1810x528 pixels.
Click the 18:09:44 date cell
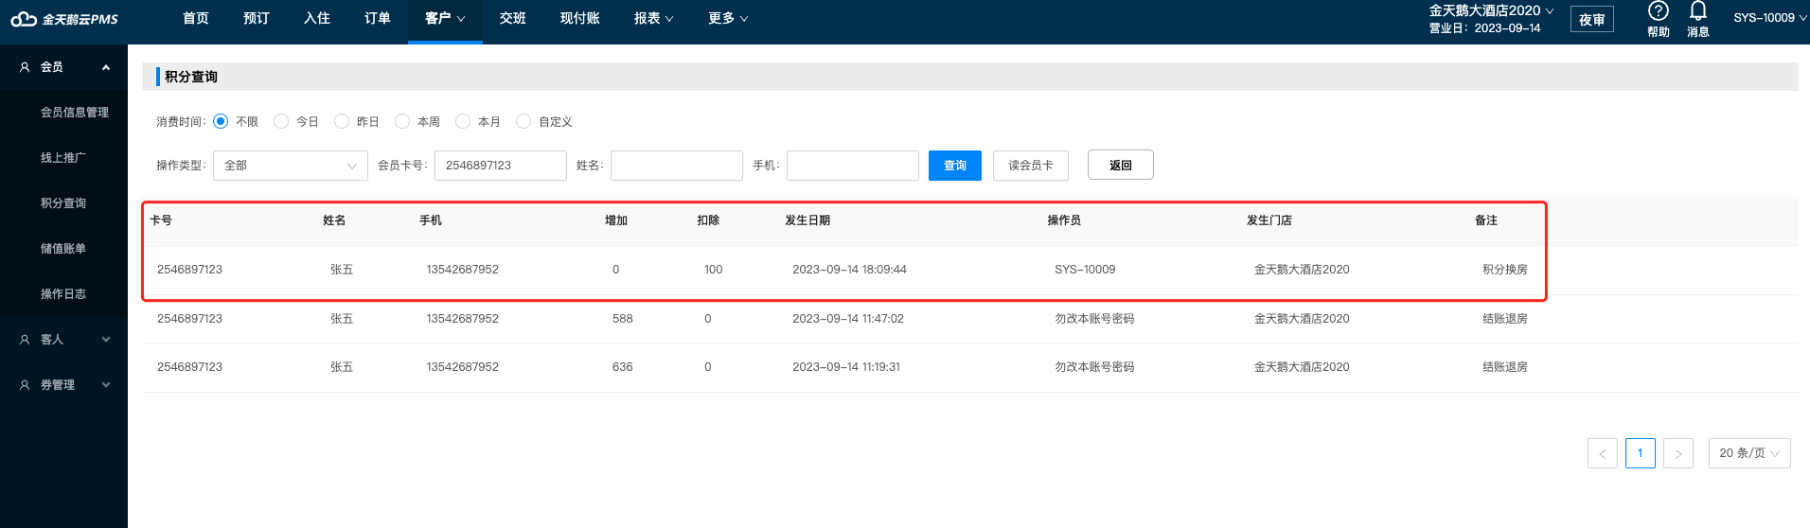(x=849, y=270)
